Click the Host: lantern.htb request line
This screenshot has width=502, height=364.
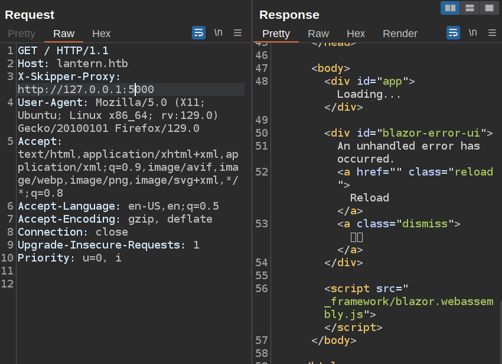pos(73,64)
